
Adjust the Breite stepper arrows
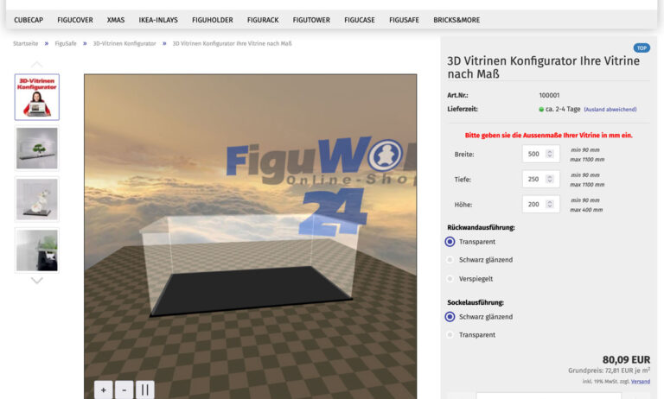point(552,155)
